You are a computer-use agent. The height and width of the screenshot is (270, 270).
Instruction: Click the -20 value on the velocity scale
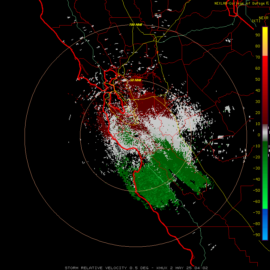[x=256, y=157]
